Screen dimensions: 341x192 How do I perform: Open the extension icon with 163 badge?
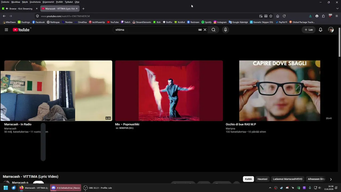[330, 16]
